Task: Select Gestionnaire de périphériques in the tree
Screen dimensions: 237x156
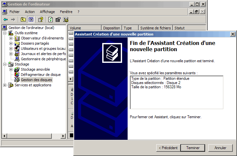Action: (x=43, y=59)
